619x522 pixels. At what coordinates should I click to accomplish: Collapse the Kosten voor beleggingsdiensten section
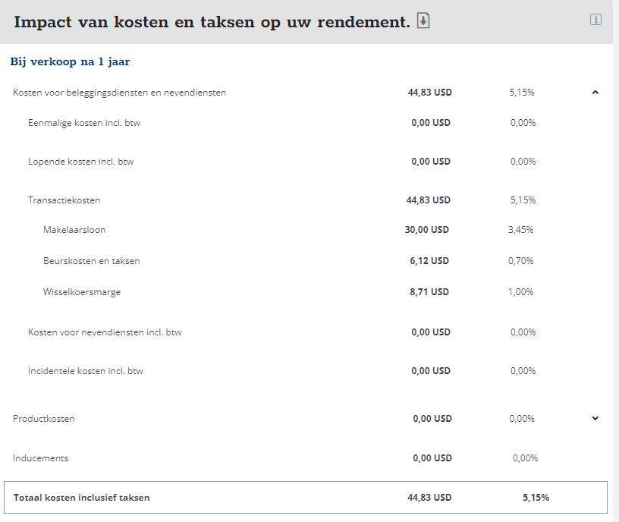point(595,93)
